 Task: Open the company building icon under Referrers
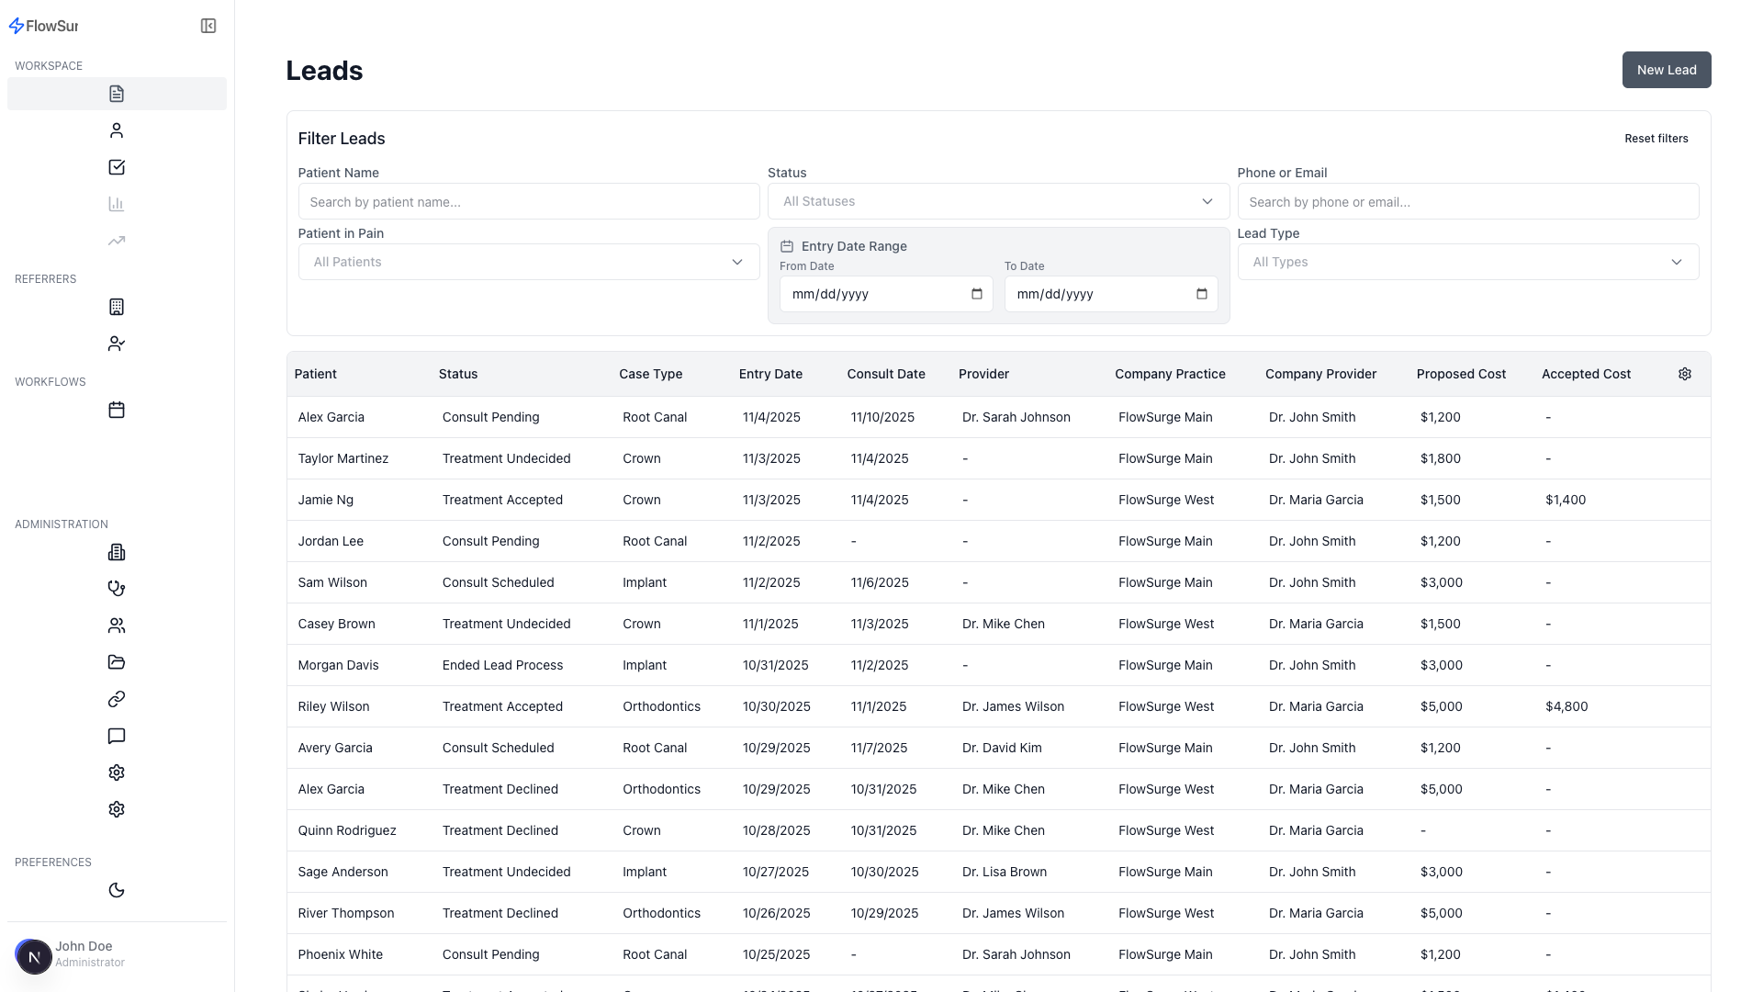(116, 307)
